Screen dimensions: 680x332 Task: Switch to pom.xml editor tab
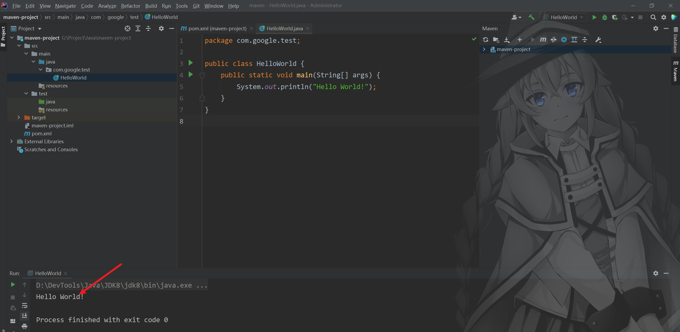(x=217, y=28)
